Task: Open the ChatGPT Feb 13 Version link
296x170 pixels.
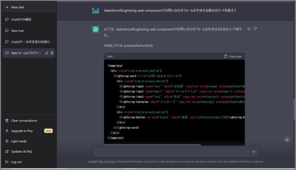Action: tap(102, 162)
